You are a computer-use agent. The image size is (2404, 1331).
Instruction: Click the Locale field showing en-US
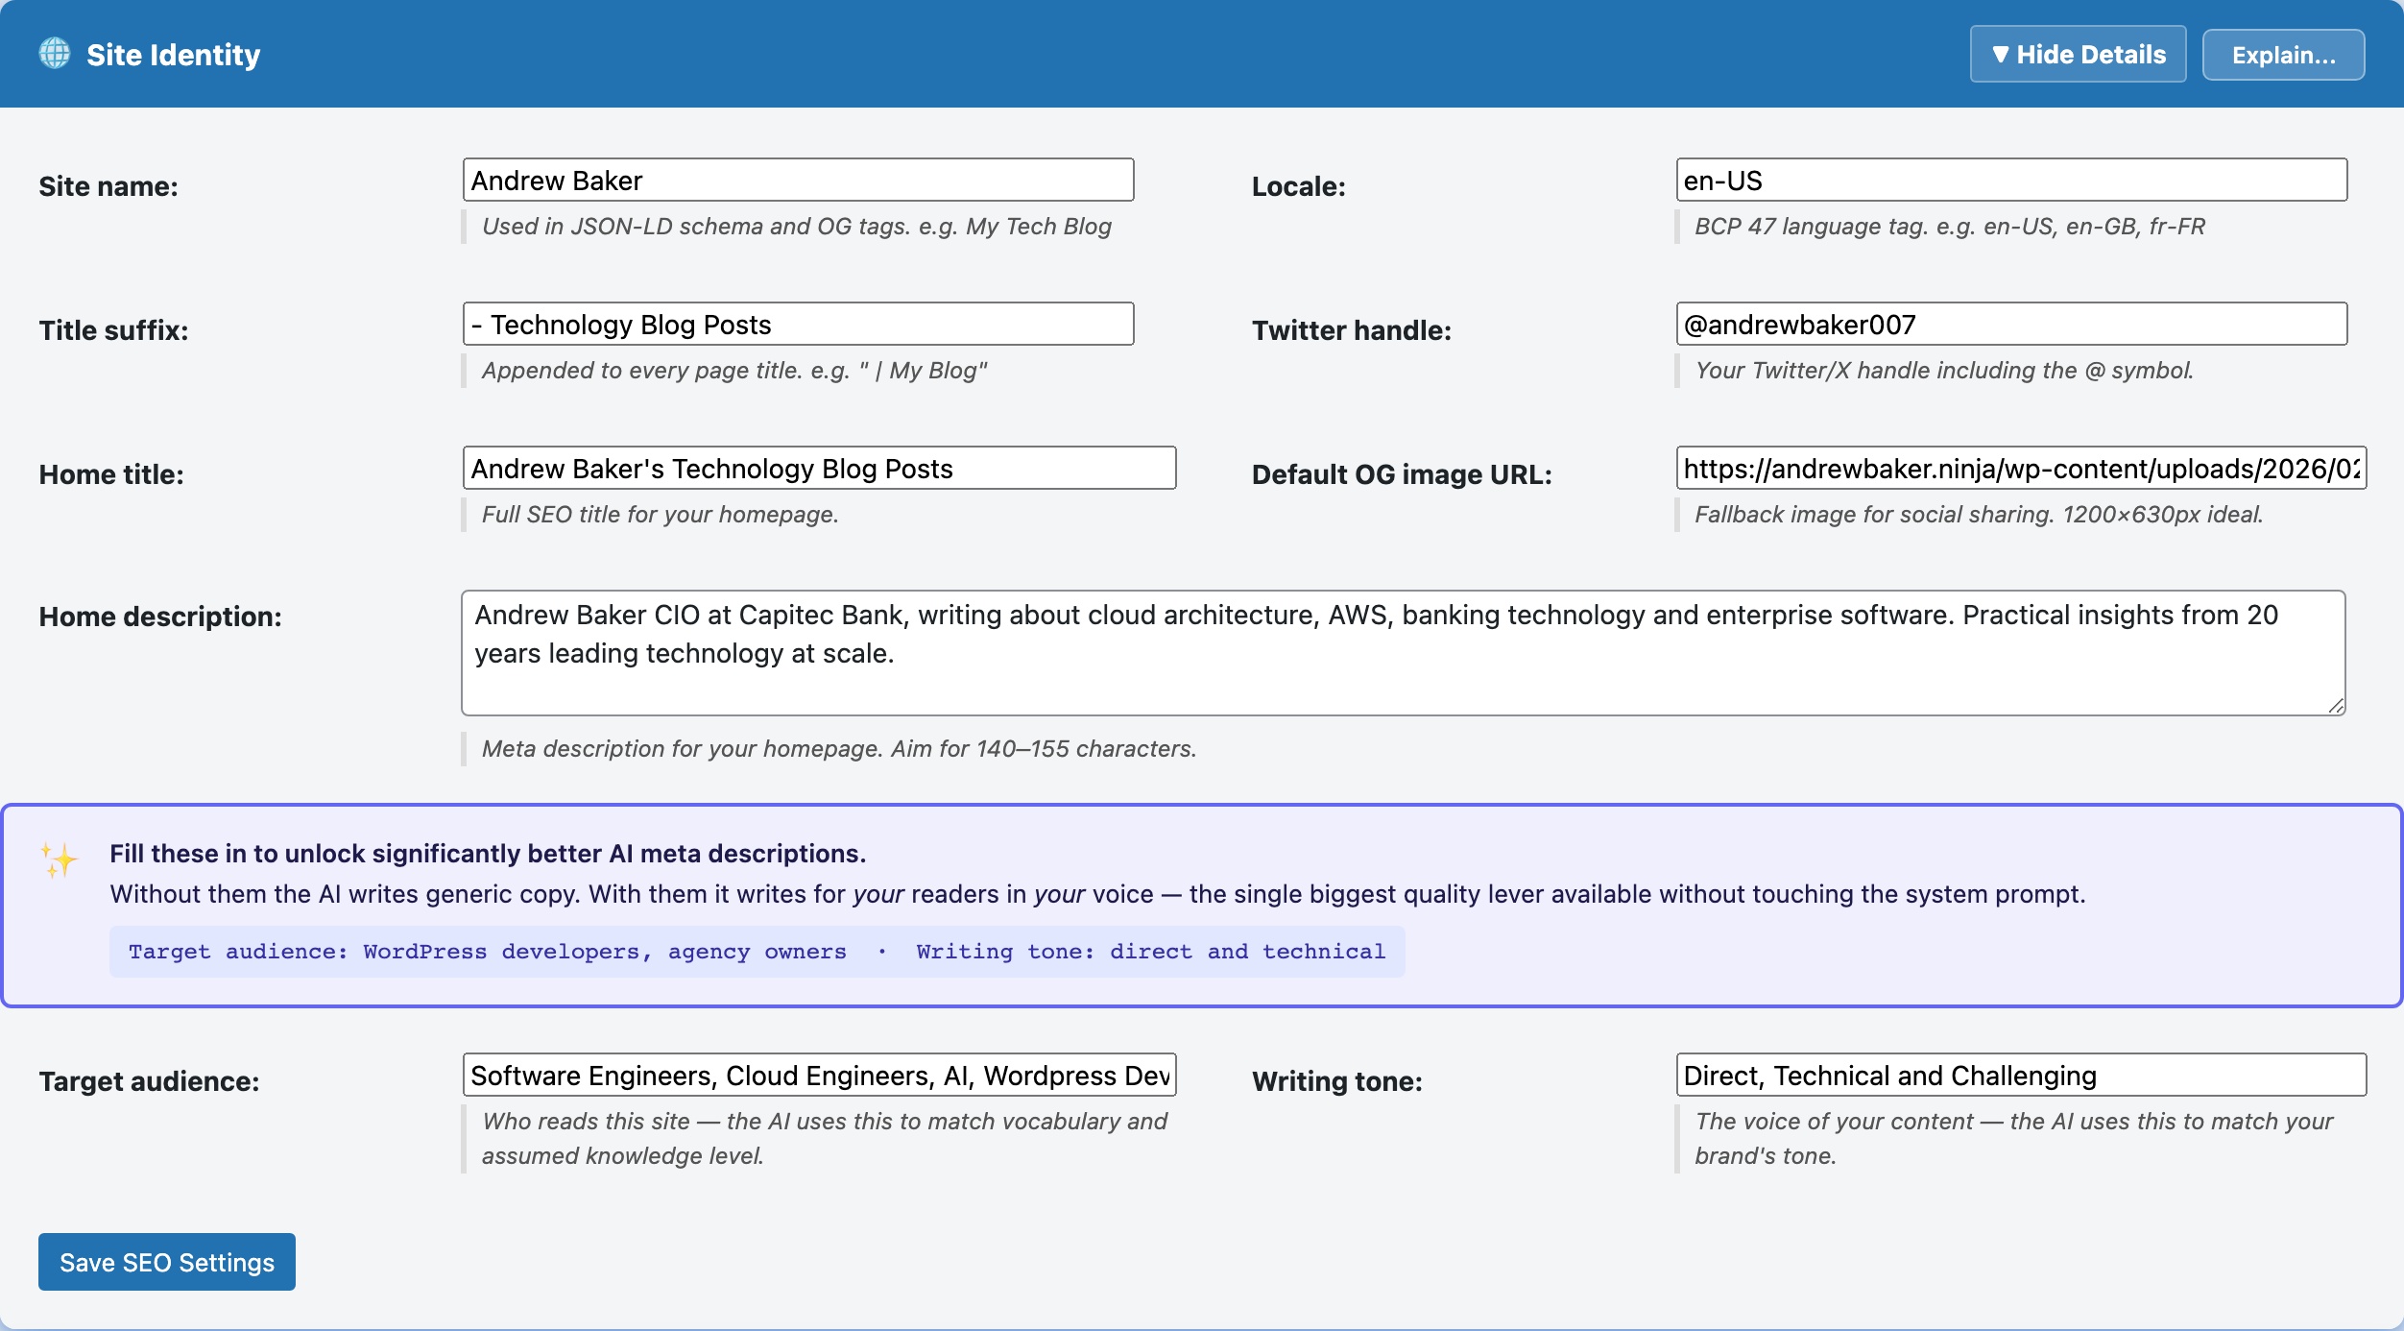[2010, 179]
